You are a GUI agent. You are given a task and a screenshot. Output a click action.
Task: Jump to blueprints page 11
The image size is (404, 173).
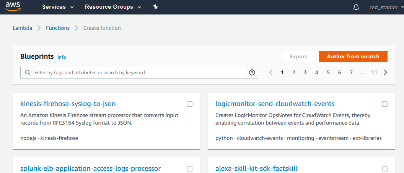click(x=374, y=73)
